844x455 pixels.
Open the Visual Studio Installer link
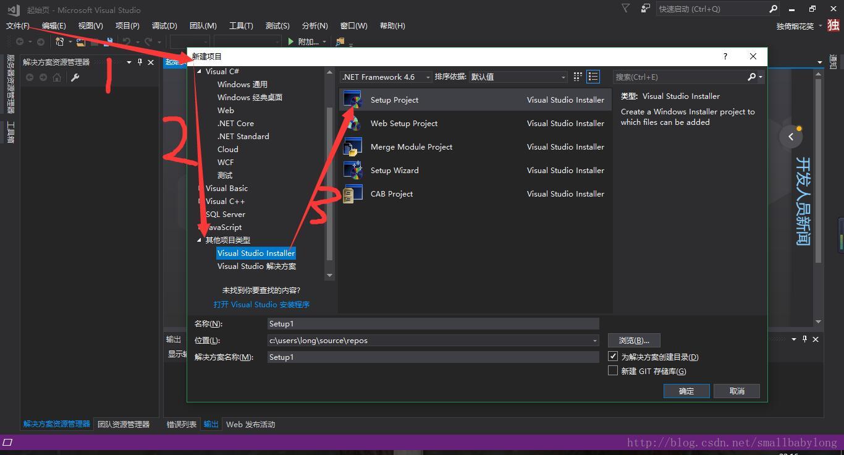(x=261, y=304)
